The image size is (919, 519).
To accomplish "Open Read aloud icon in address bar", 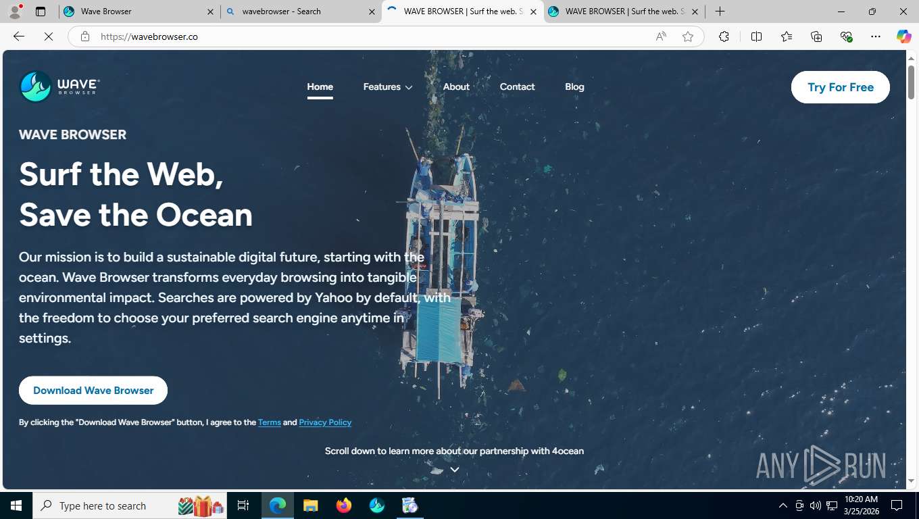I will (661, 36).
